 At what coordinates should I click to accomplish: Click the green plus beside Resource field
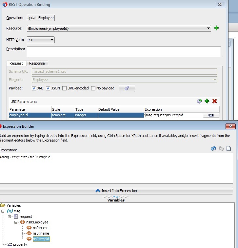[216, 29]
